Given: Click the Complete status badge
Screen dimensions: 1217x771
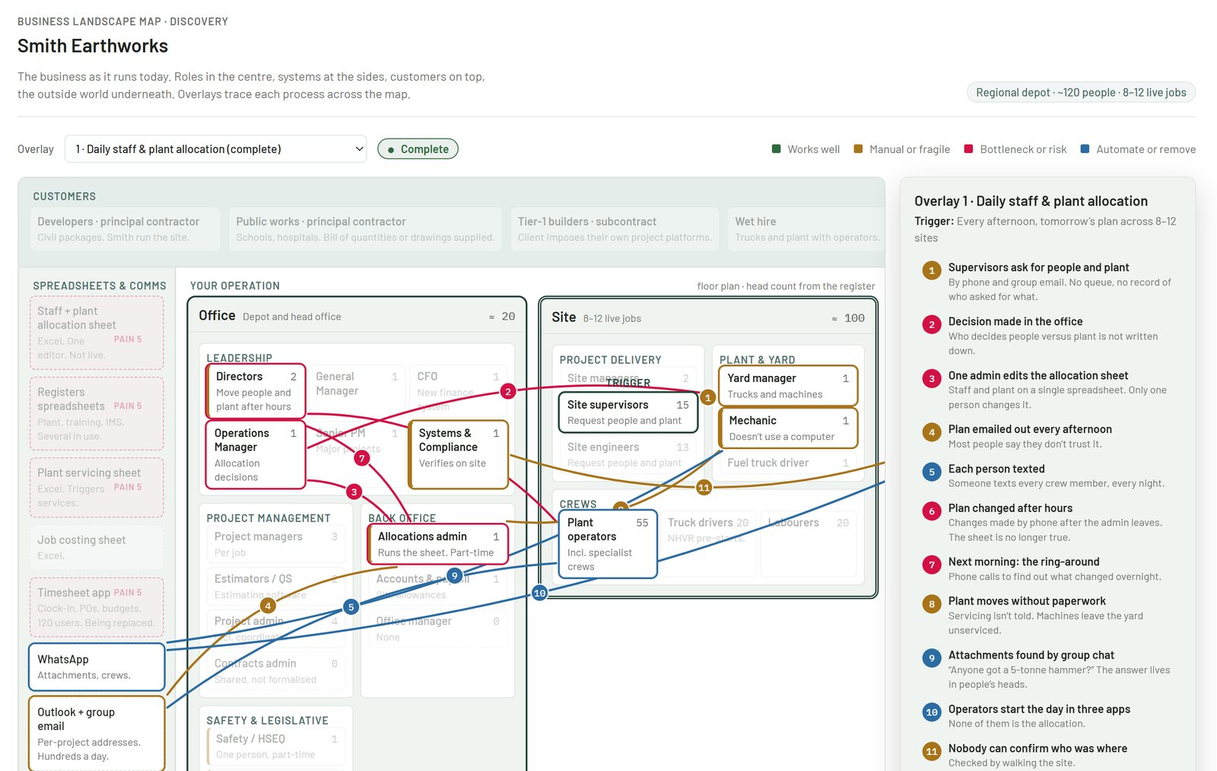Looking at the screenshot, I should point(418,149).
